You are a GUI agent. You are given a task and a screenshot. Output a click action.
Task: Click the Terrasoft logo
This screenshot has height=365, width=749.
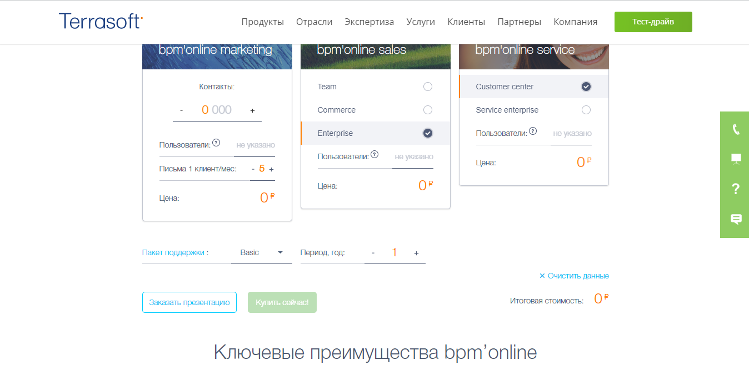[x=100, y=21]
